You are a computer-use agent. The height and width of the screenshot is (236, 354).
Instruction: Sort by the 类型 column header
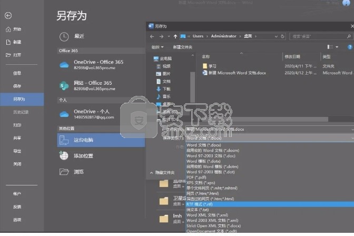pos(327,57)
